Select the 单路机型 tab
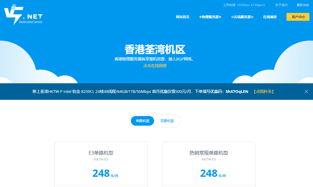This screenshot has height=187, width=313. coord(143,121)
